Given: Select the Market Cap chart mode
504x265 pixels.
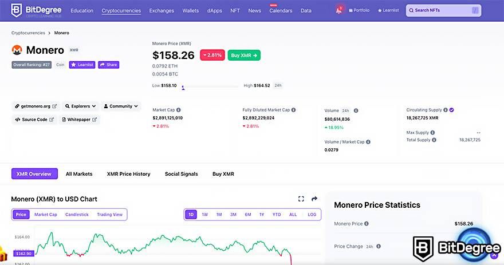Looking at the screenshot, I should click(x=46, y=215).
